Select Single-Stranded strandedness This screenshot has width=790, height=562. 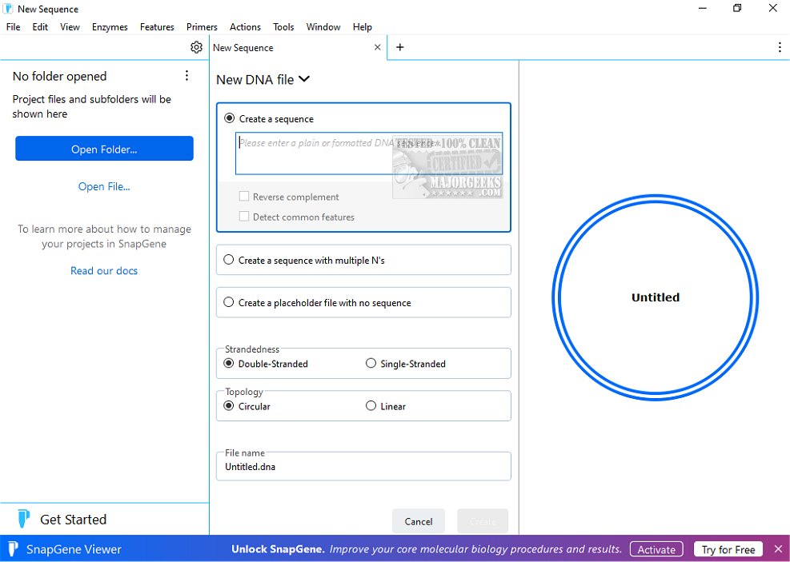371,363
